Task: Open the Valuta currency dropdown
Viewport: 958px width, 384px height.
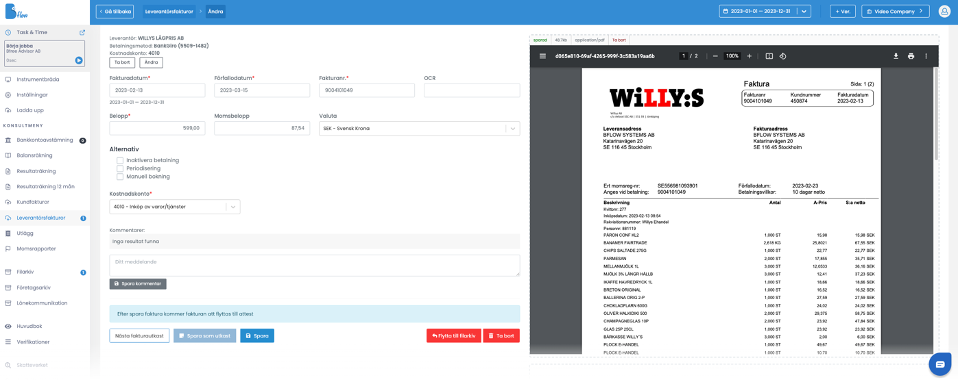Action: click(419, 128)
